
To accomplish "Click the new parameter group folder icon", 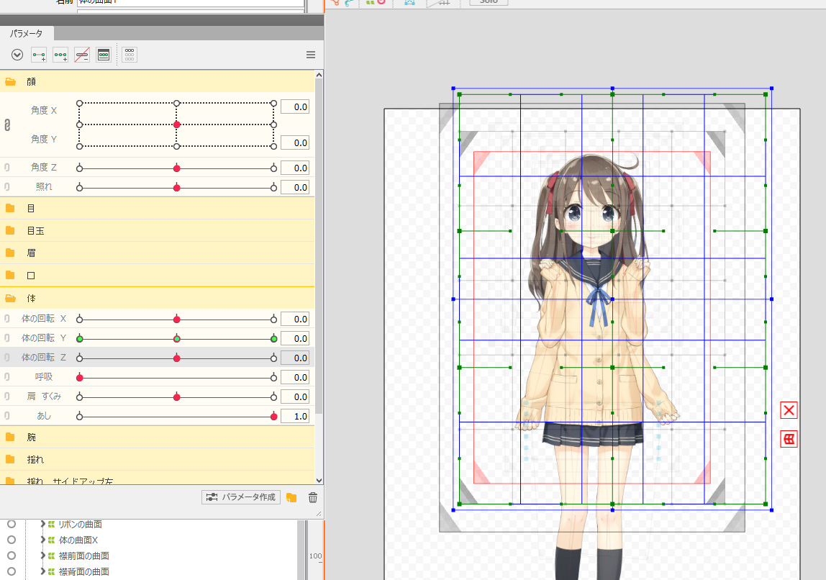I will 291,497.
